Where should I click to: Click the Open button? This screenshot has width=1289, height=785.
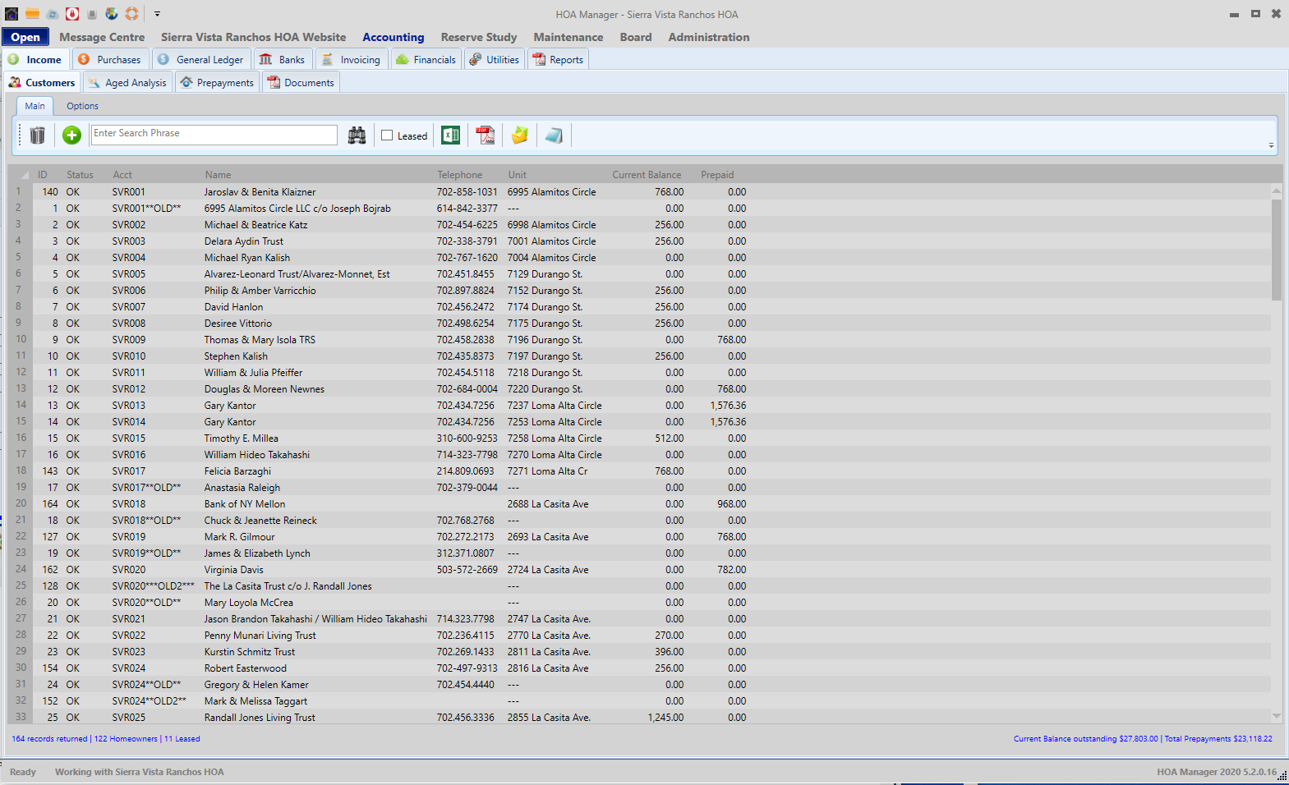[25, 37]
